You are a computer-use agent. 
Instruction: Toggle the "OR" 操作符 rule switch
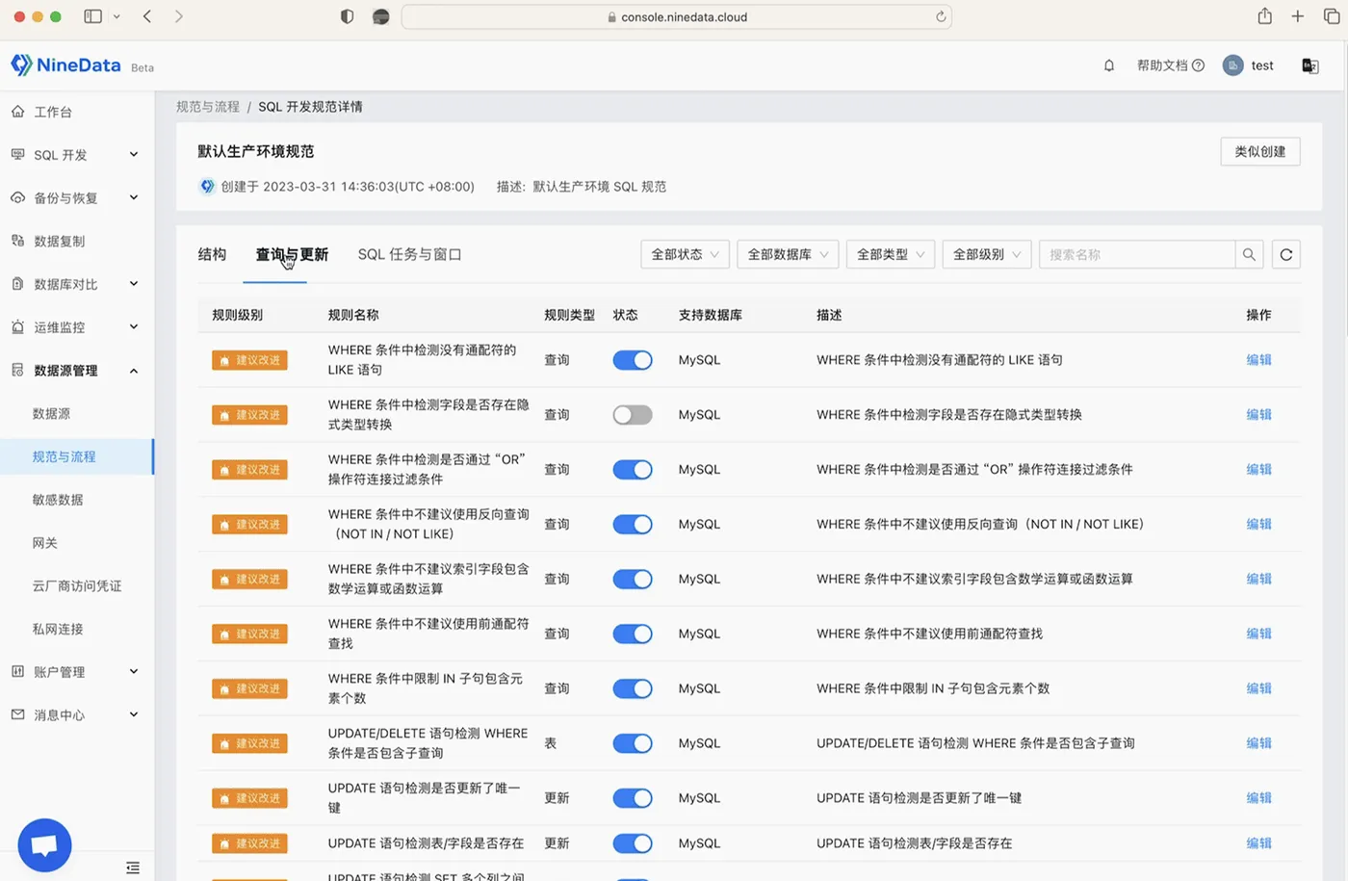[x=633, y=470]
